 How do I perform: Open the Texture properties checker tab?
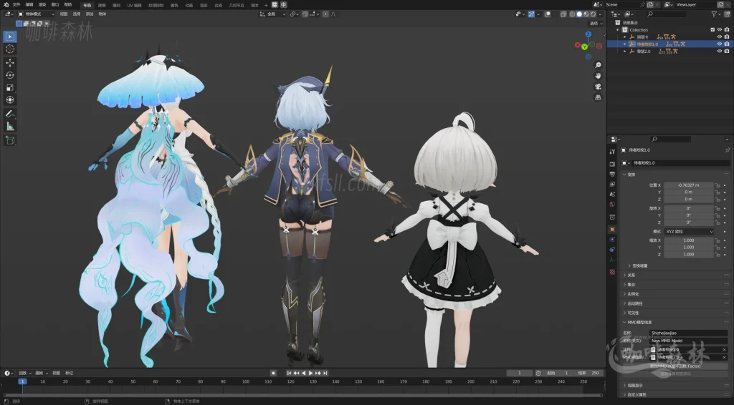pos(612,271)
